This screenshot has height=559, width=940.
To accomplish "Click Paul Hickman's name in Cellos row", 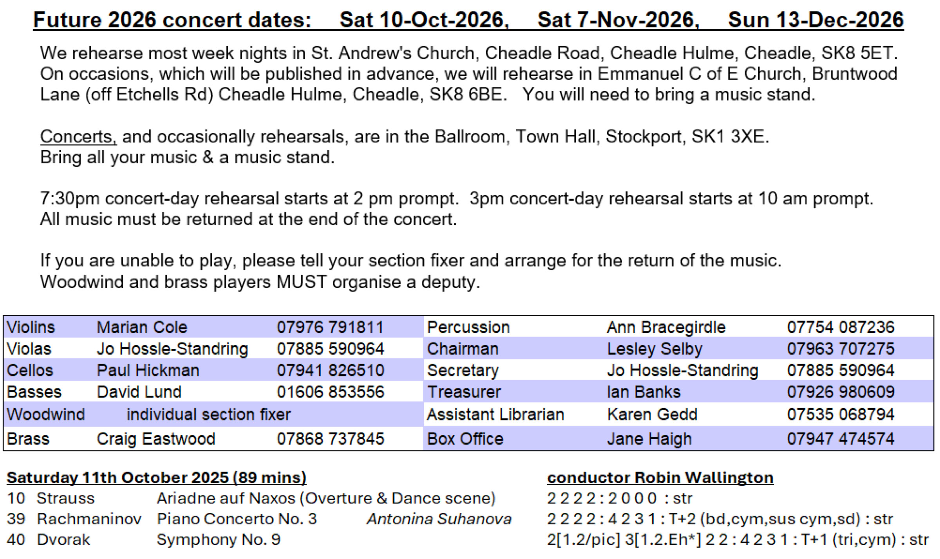I will [148, 370].
